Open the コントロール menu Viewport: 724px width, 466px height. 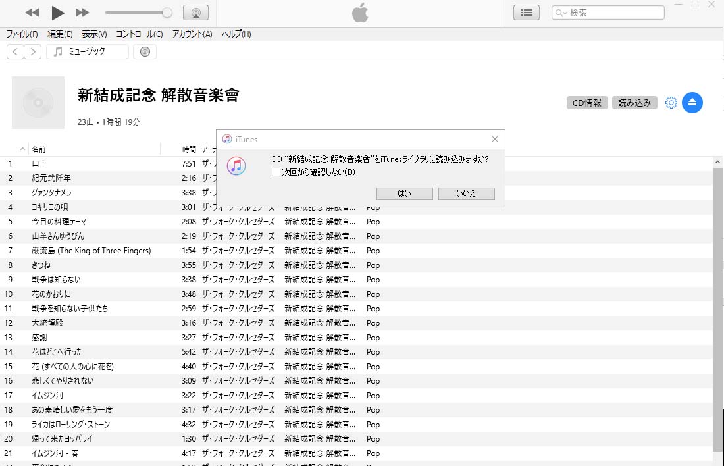click(x=139, y=34)
